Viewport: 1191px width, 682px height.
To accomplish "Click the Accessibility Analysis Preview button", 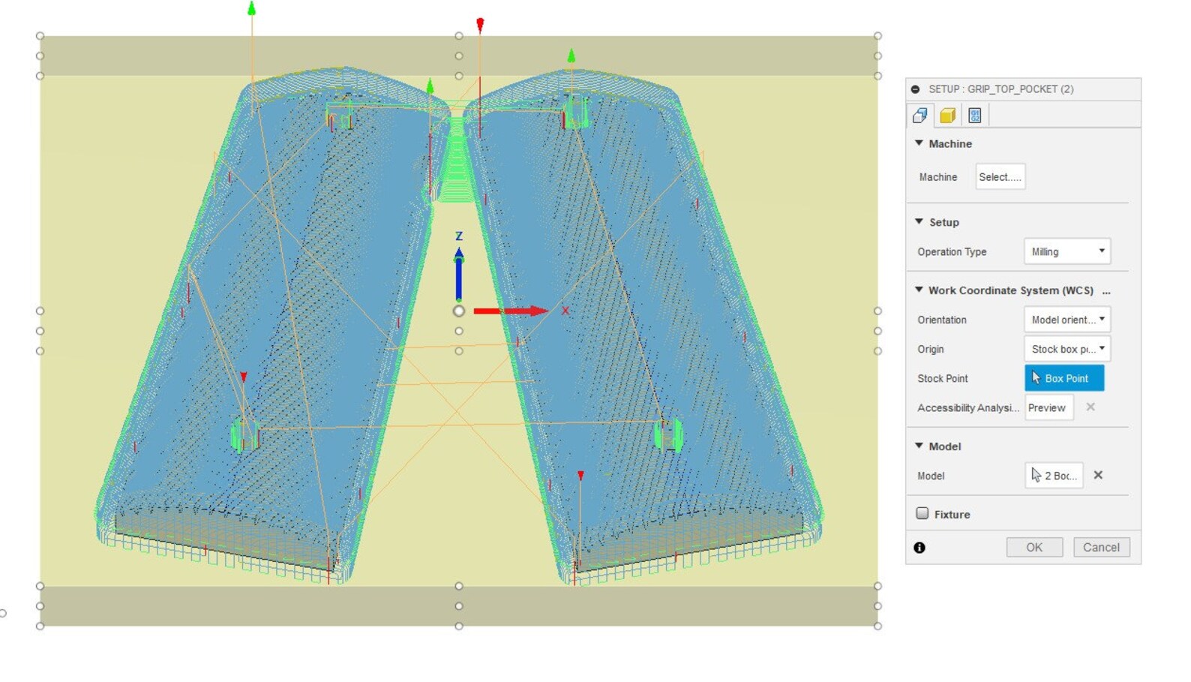I will pos(1048,407).
